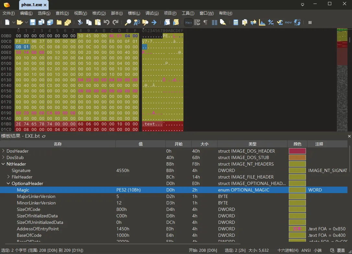Toggle the Hex edit mode button
The width and height of the screenshot is (352, 254).
(189, 22)
